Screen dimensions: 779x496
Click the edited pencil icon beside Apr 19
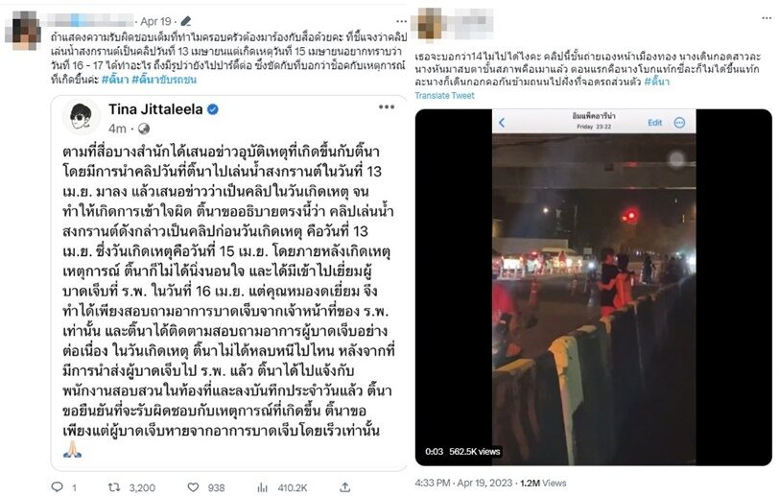(x=186, y=21)
